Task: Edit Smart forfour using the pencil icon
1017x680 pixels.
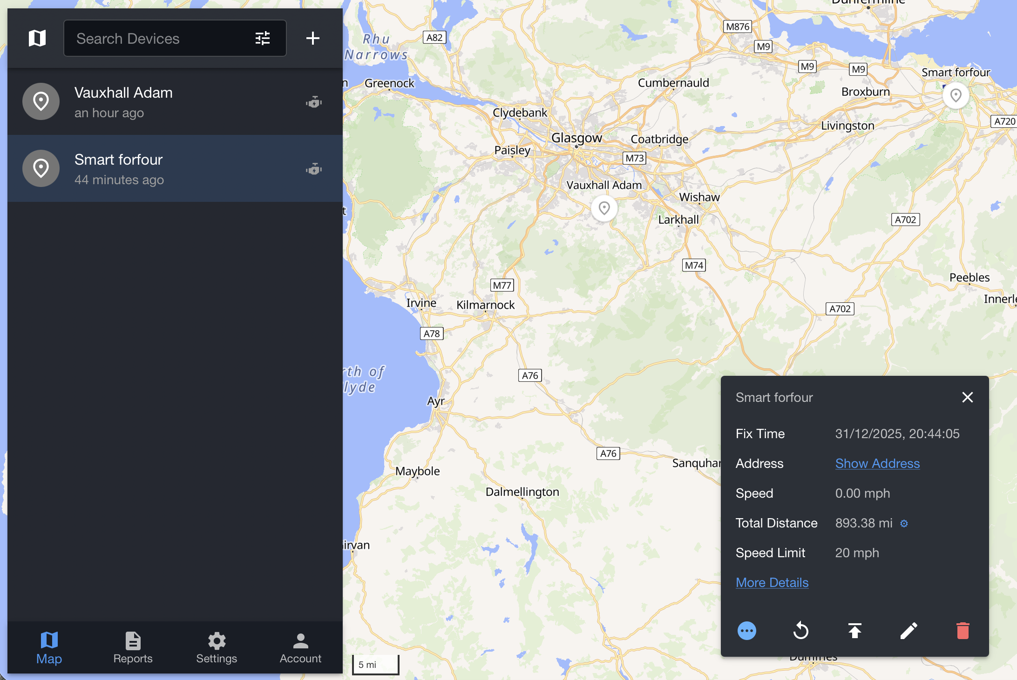Action: click(909, 631)
